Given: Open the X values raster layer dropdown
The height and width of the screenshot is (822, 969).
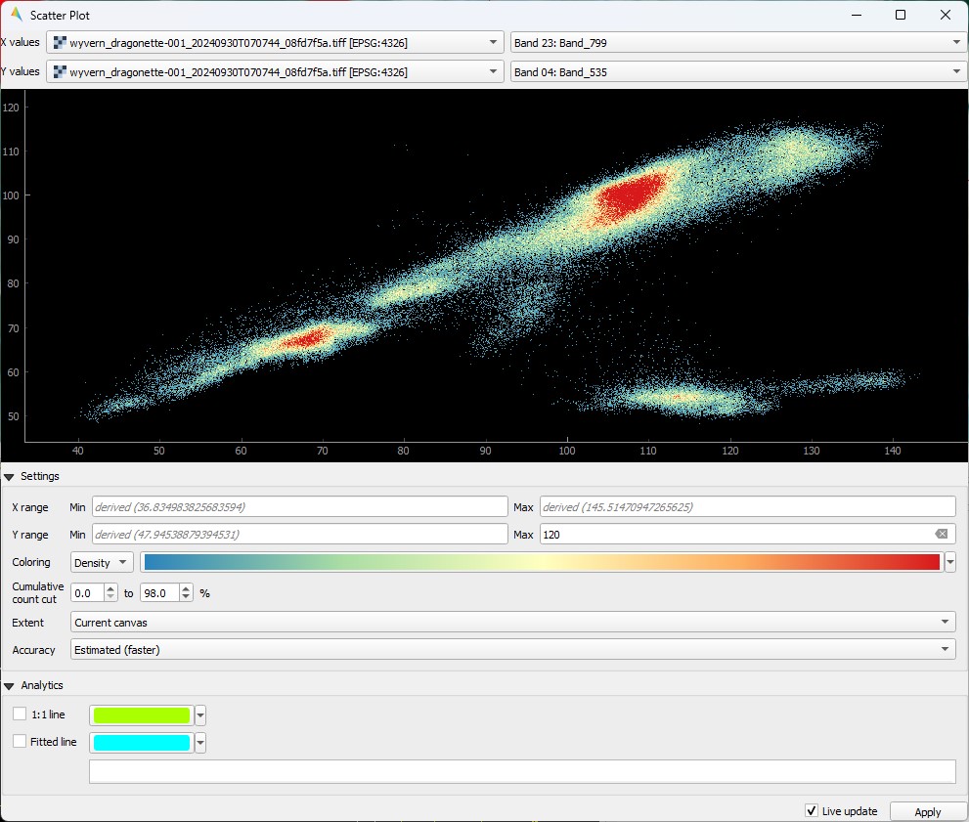Looking at the screenshot, I should [276, 43].
